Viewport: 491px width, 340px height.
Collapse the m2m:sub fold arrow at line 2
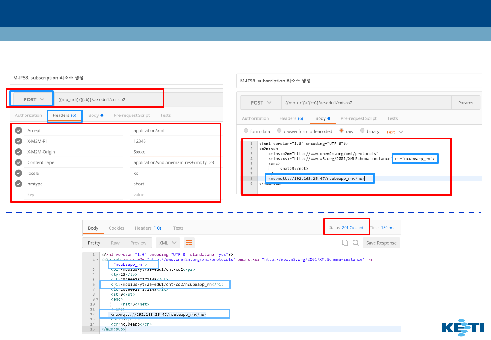[x=97, y=260]
